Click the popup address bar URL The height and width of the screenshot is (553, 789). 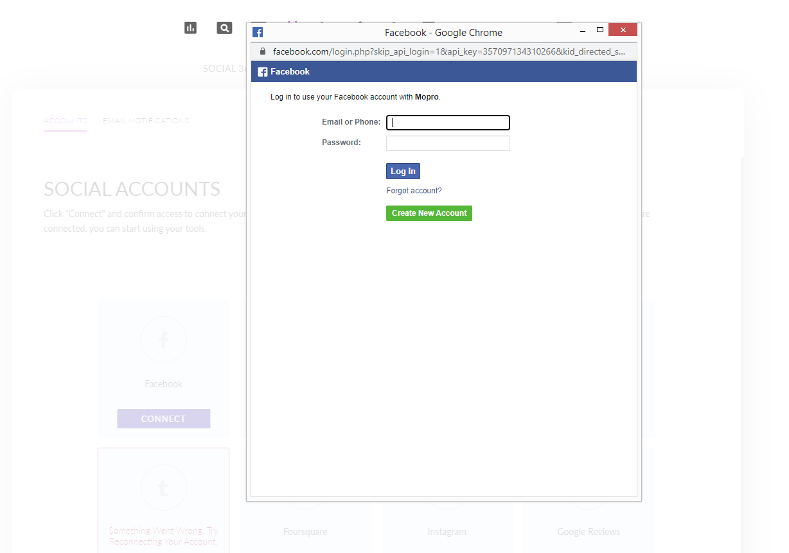click(448, 51)
